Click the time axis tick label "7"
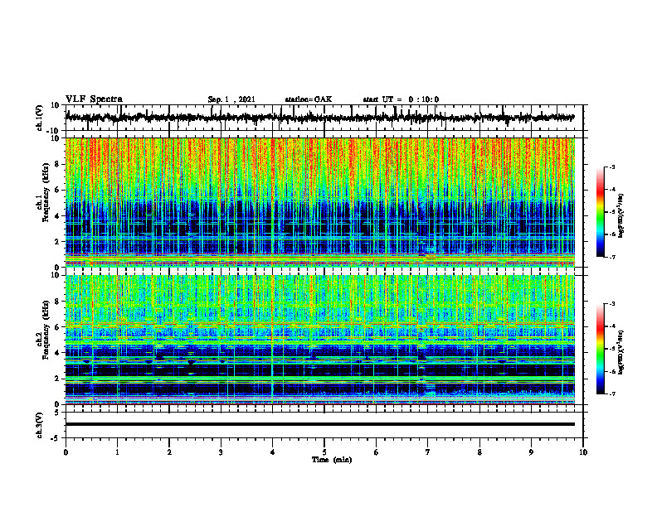This screenshot has width=657, height=507. point(428,452)
